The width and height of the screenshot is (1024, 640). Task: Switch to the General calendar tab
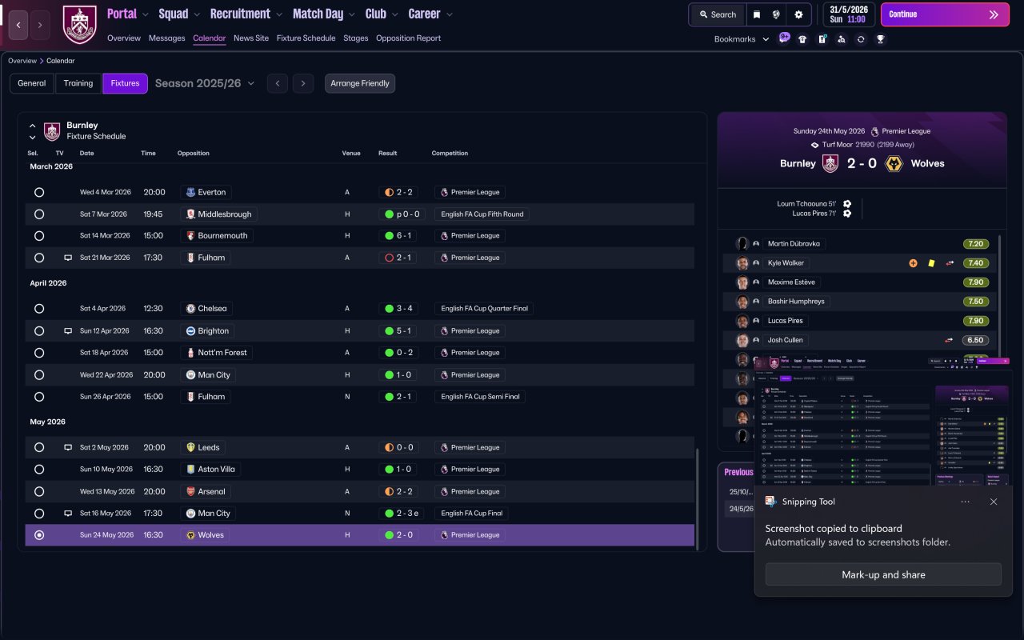point(32,83)
